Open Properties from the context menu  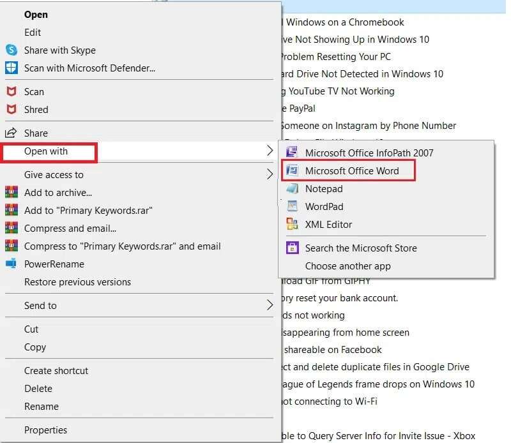[139, 430]
